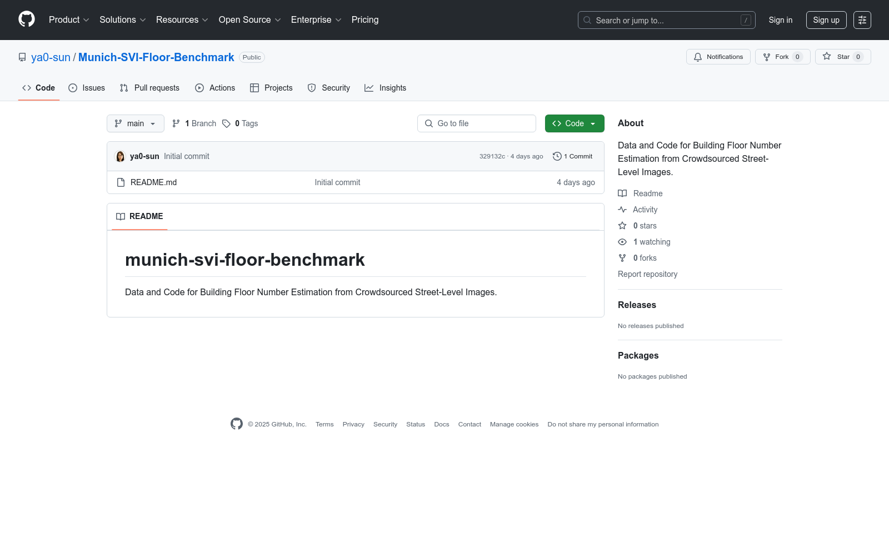Click the No releases published text
The width and height of the screenshot is (889, 556).
point(651,326)
